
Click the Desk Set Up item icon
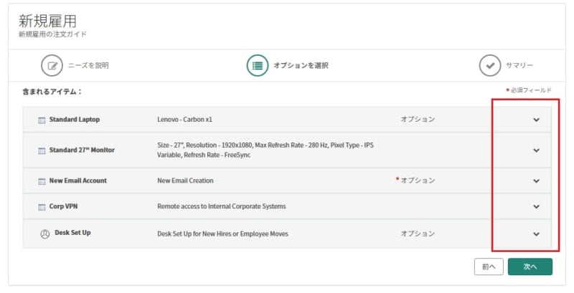pyautogui.click(x=44, y=234)
